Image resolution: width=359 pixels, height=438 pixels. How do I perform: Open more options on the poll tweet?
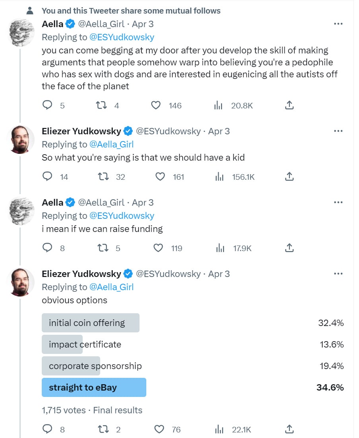click(x=338, y=274)
